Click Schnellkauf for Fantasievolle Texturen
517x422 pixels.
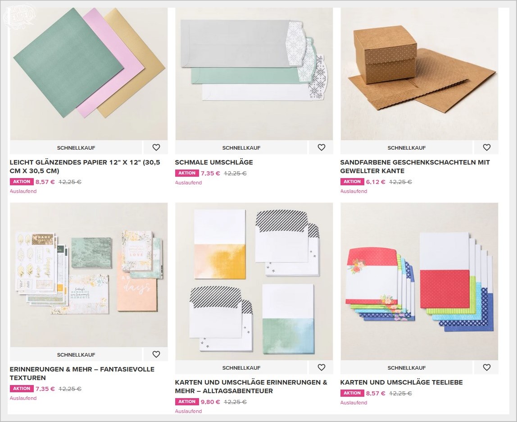click(76, 355)
